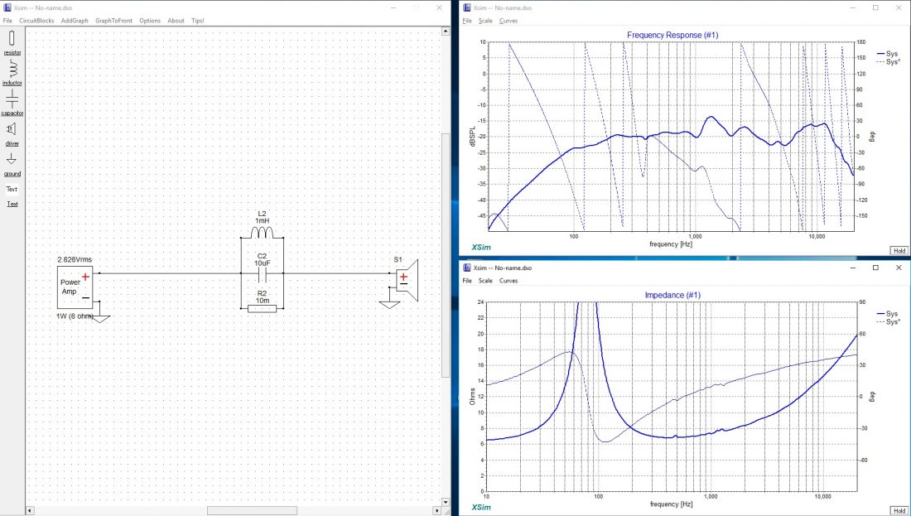Click the Text tool in the sidebar
Image resolution: width=911 pixels, height=516 pixels.
pos(12,189)
